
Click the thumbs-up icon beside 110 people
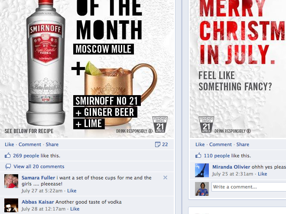tap(198, 156)
